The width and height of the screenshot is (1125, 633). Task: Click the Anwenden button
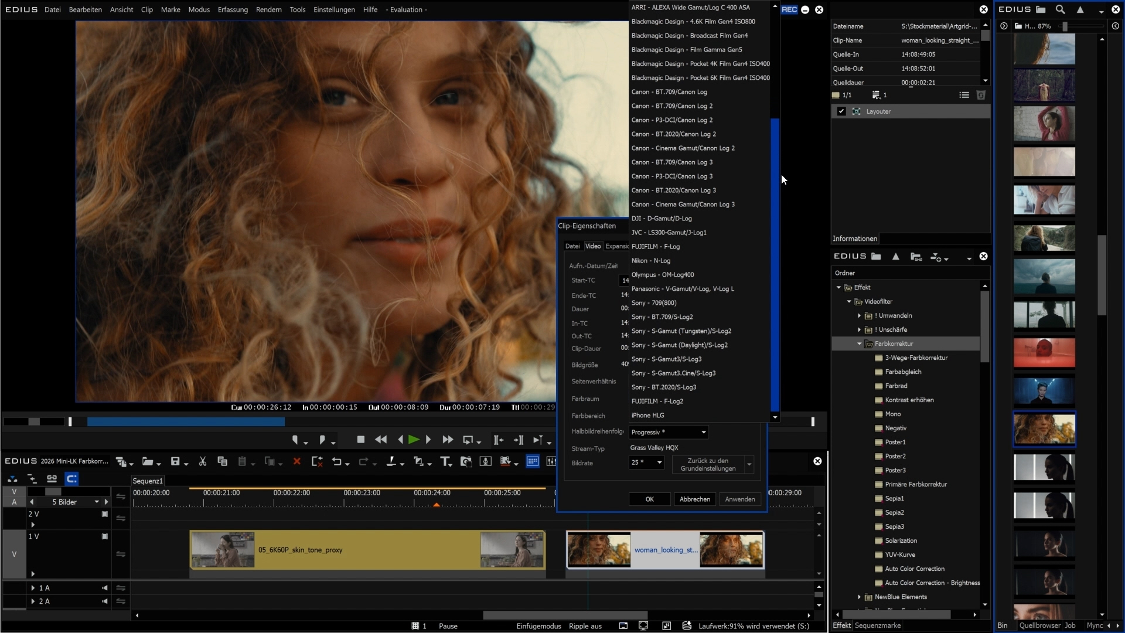[x=739, y=499]
